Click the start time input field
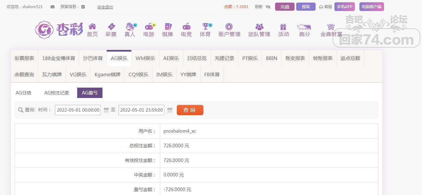422x195 pixels. click(78, 110)
